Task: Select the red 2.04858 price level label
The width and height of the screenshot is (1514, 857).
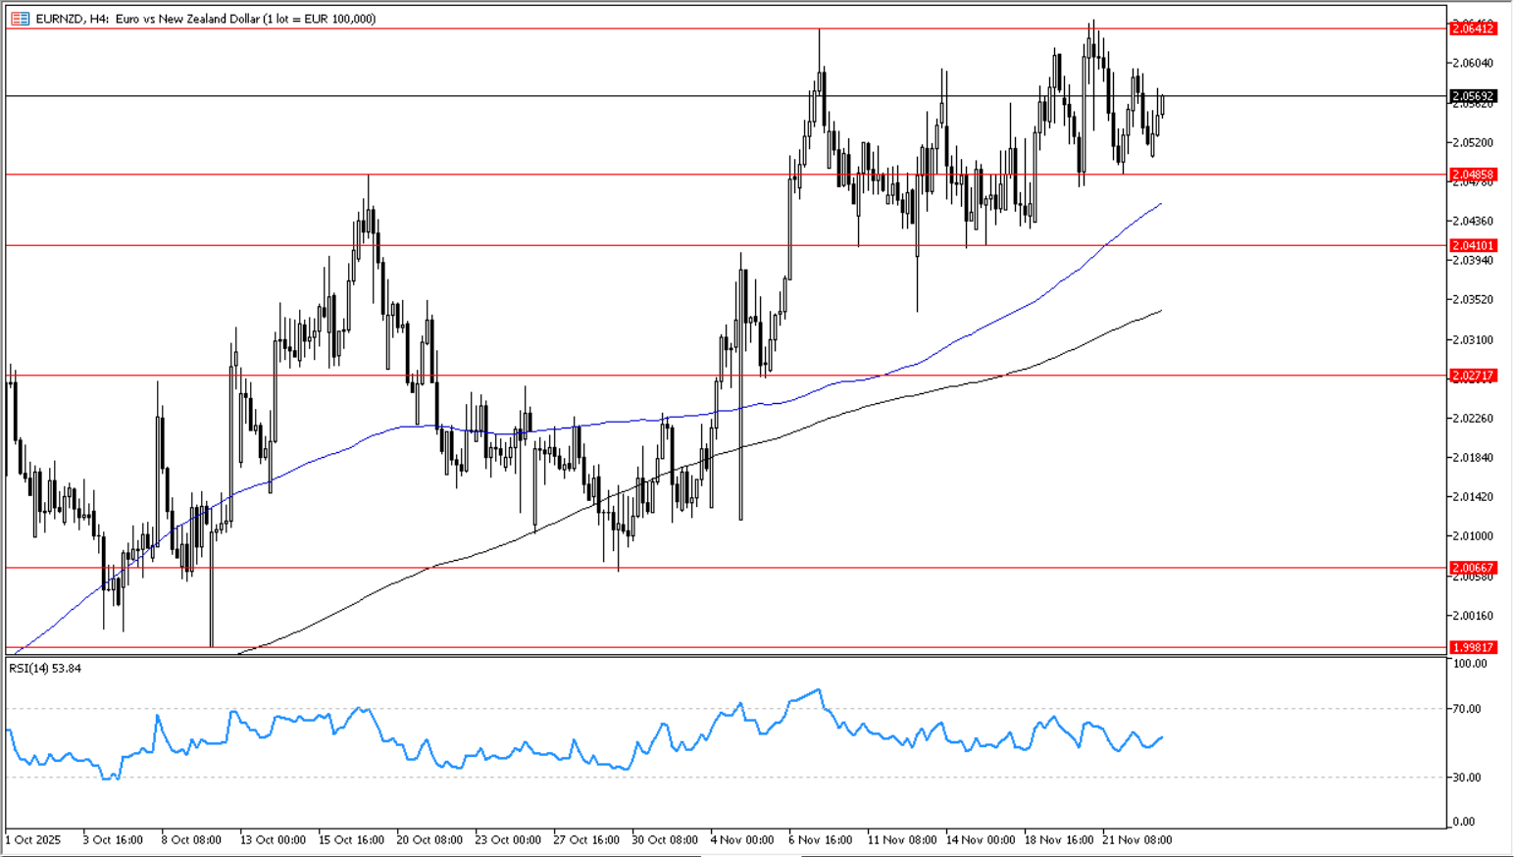Action: click(x=1472, y=175)
